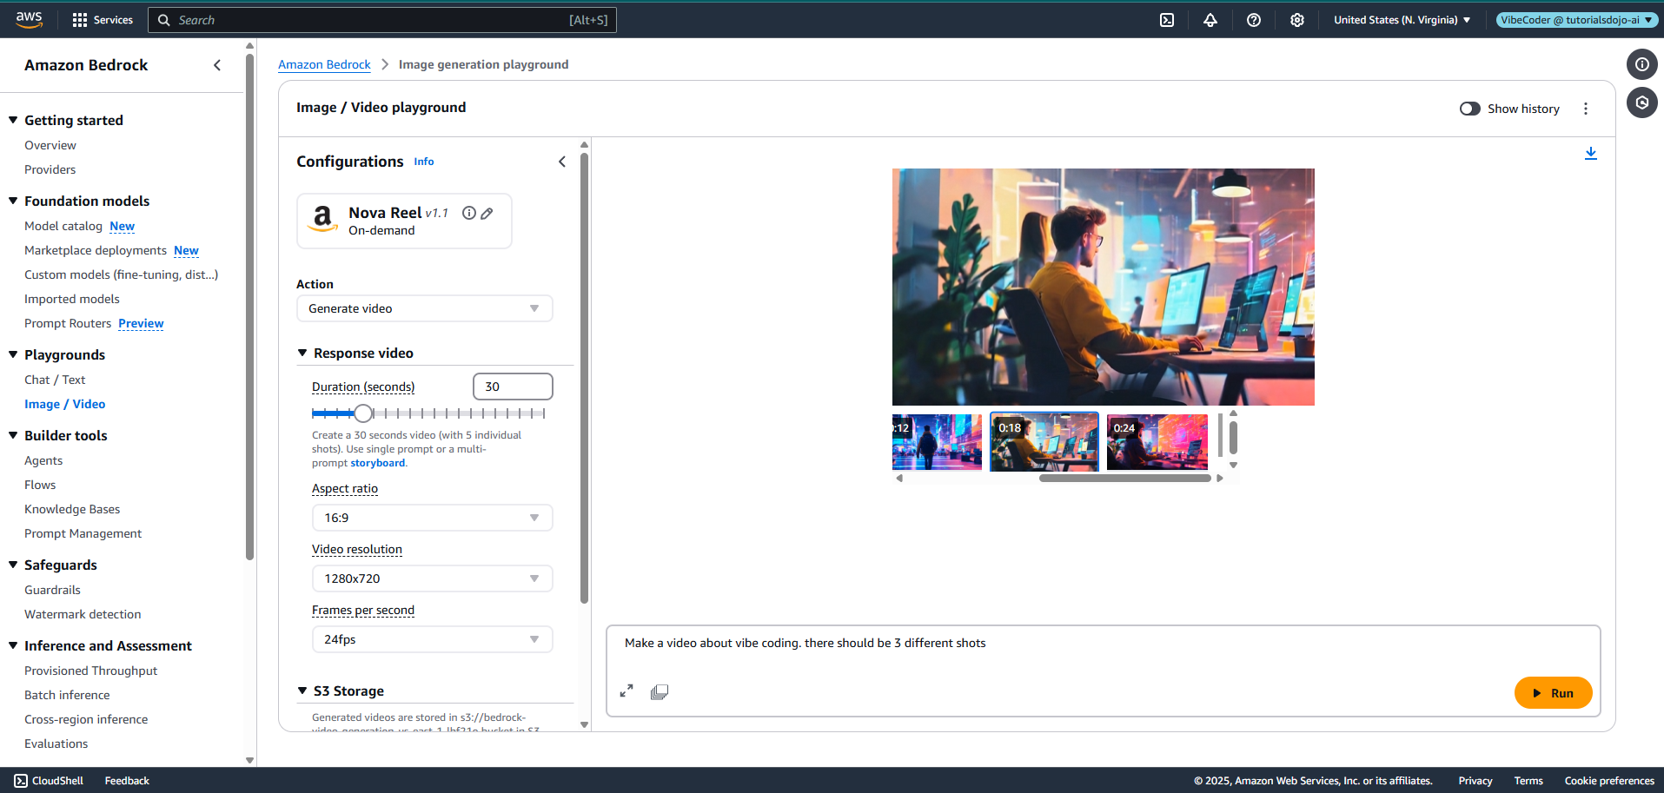The height and width of the screenshot is (793, 1664).
Task: Open Knowledge Bases in the sidebar
Action: tap(72, 509)
